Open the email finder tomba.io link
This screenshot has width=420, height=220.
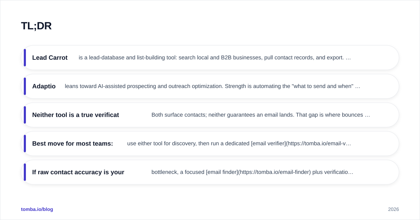[x=258, y=172]
